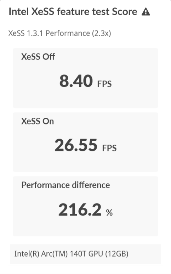This screenshot has height=274, width=171.
Task: Click the XeSS 1.3.1 Performance (2.3x) subtitle
Action: pyautogui.click(x=60, y=33)
